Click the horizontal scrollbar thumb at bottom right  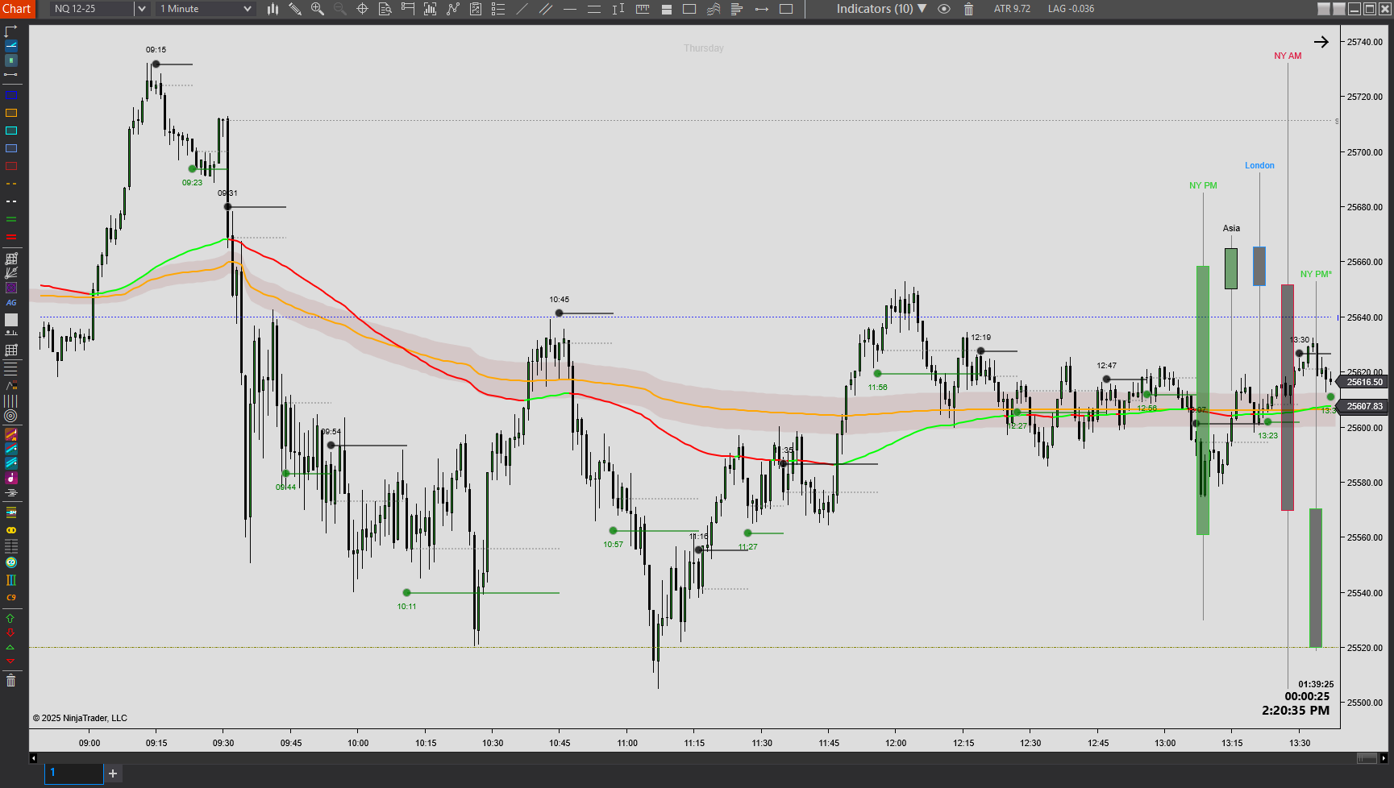[x=1367, y=758]
